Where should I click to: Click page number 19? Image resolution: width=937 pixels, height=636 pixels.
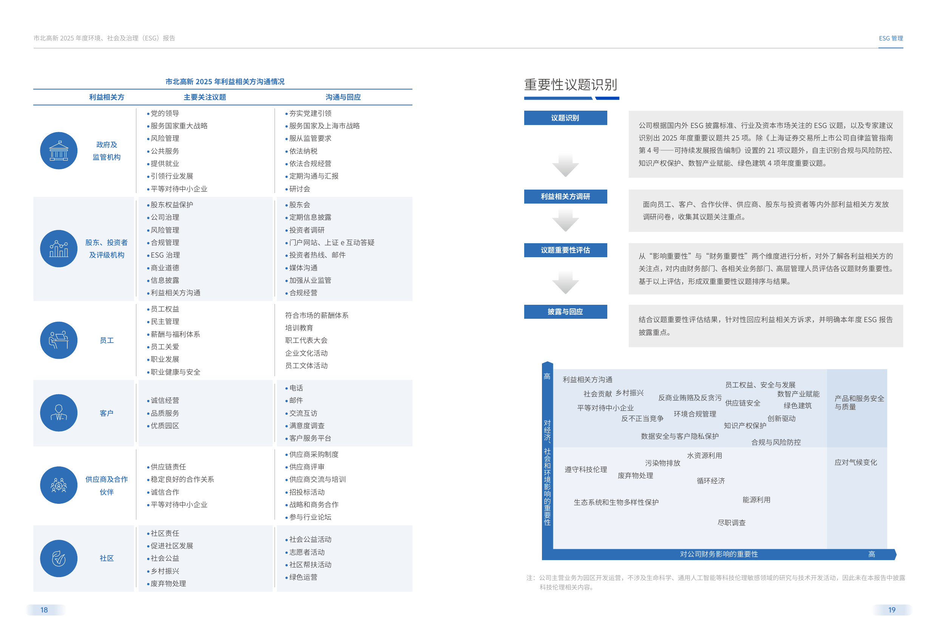coord(892,610)
